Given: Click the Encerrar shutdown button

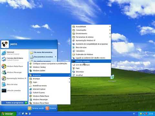Looking at the screenshot, I should click(51, 108).
